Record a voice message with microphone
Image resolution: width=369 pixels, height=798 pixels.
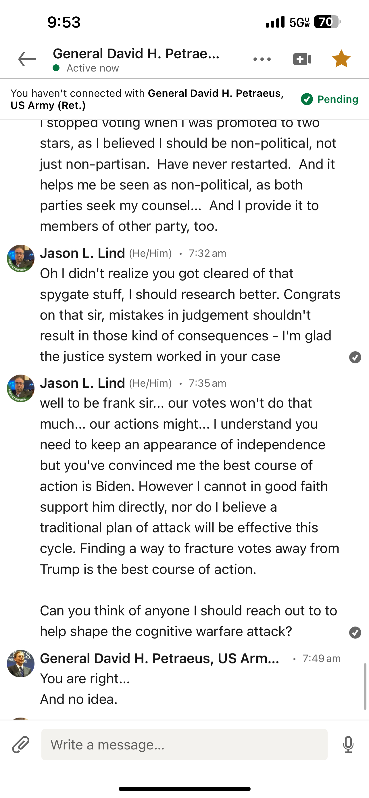pos(348,744)
